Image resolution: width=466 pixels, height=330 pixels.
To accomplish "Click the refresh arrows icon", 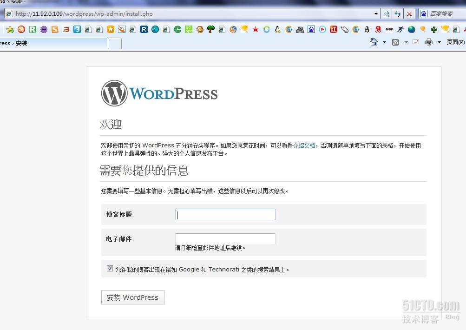I will coord(398,13).
